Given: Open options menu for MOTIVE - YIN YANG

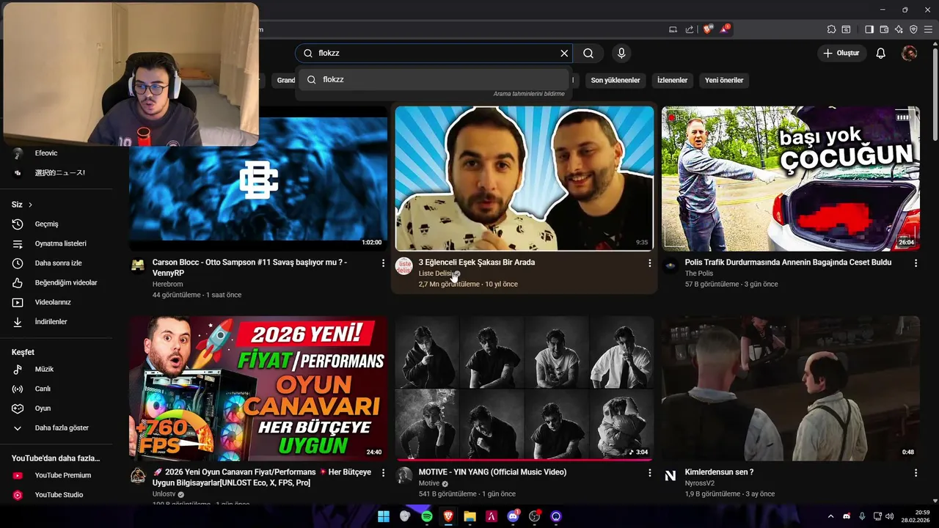Looking at the screenshot, I should tap(649, 473).
